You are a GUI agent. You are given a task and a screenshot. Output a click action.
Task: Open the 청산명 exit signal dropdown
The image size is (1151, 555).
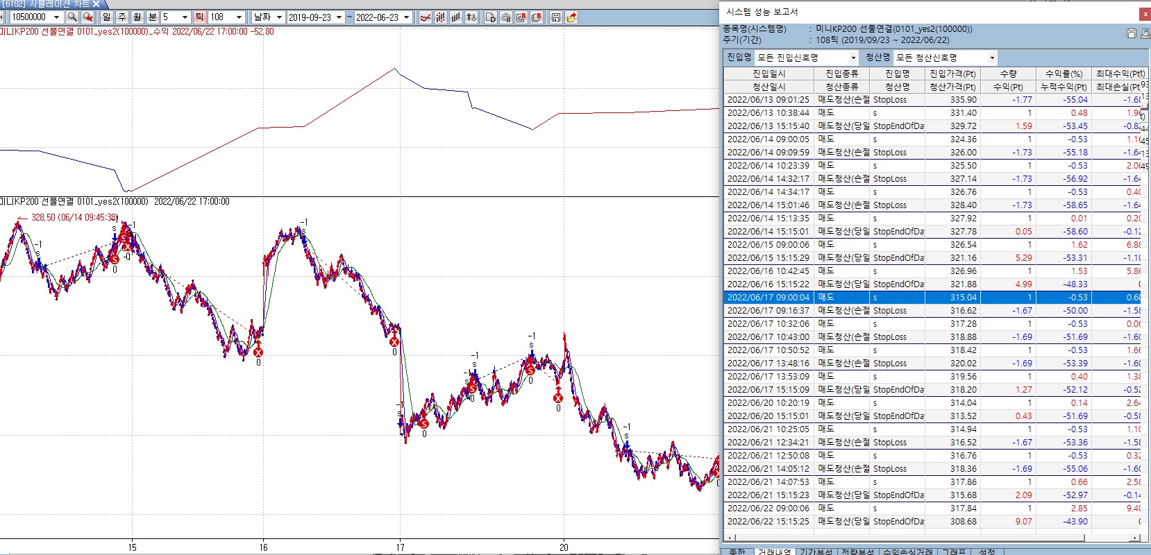(x=992, y=58)
